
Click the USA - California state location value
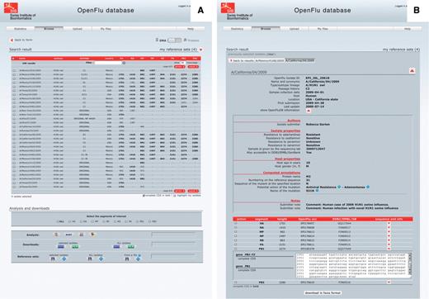point(322,99)
